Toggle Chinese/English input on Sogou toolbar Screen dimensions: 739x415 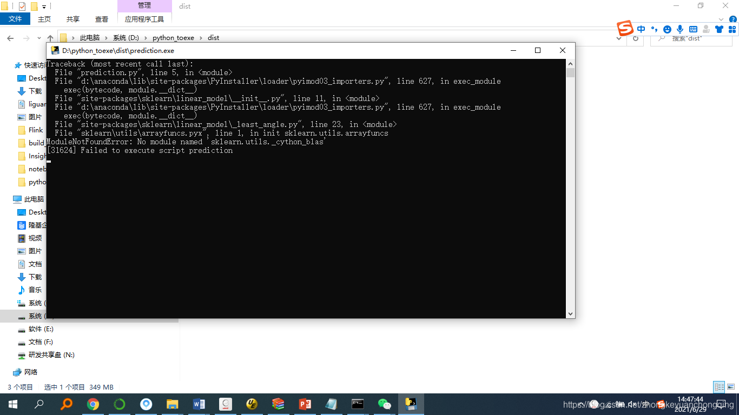[x=641, y=29]
